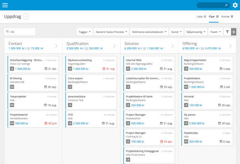Switch to the Lista view tab

(x=201, y=16)
